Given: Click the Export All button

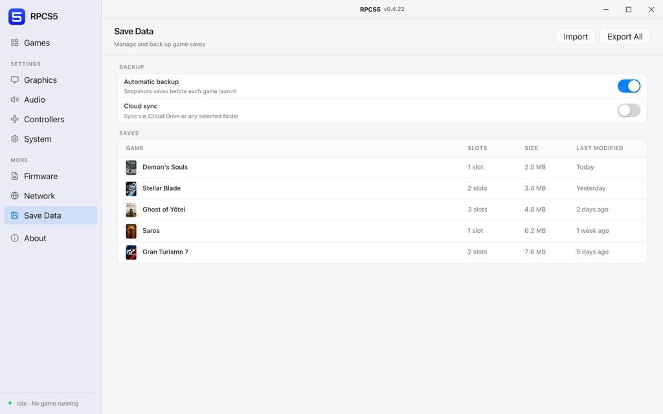Looking at the screenshot, I should [625, 37].
